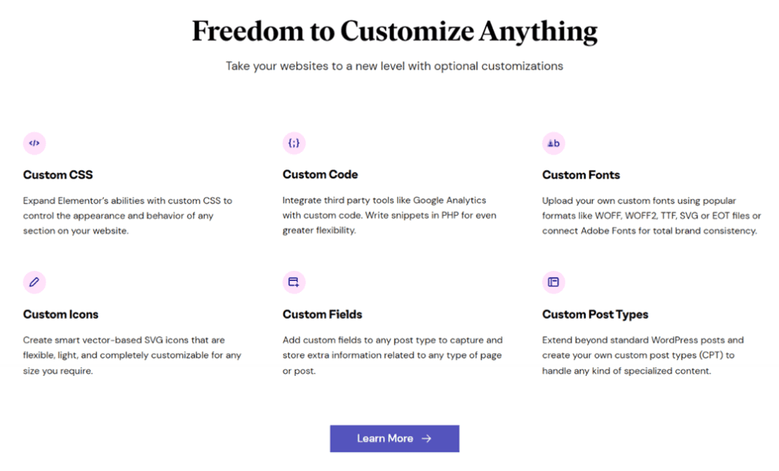Viewport: 779px width, 471px height.
Task: Click the Custom Post Types description text
Action: pos(642,355)
